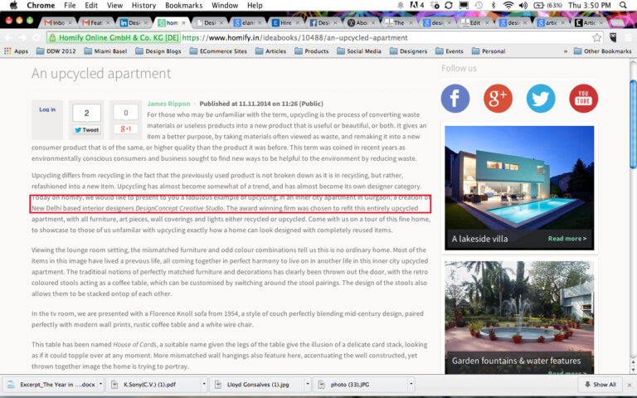Open the Apple menu icon
This screenshot has height=398, width=637.
[x=13, y=5]
